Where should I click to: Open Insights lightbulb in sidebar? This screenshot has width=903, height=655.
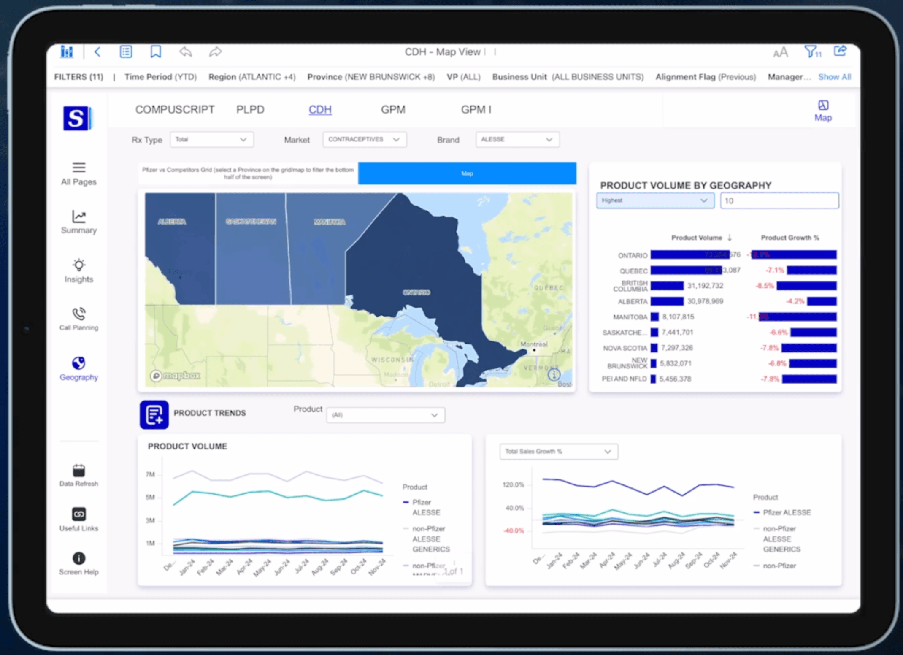click(x=78, y=271)
